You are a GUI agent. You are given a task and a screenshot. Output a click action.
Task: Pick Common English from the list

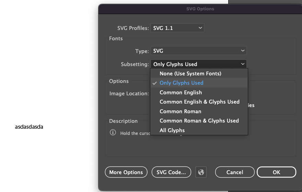tap(181, 93)
